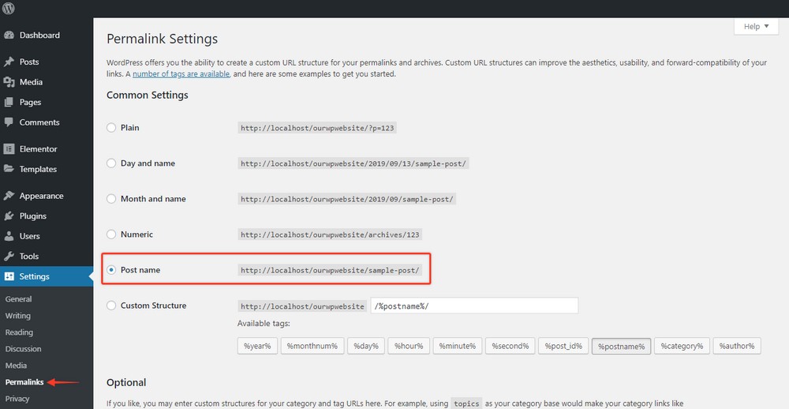The height and width of the screenshot is (409, 789).
Task: Click the Plain example URL ?p=123
Action: point(317,129)
